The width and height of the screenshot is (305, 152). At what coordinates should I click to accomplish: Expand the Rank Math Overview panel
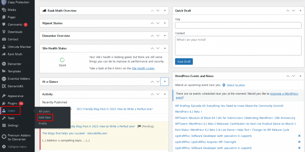pos(165,11)
